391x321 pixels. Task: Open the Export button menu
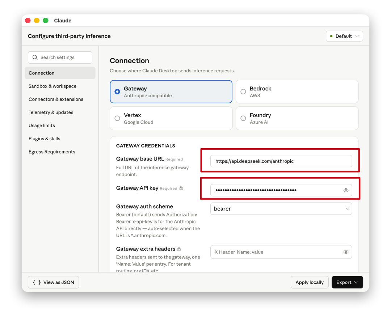(x=347, y=282)
